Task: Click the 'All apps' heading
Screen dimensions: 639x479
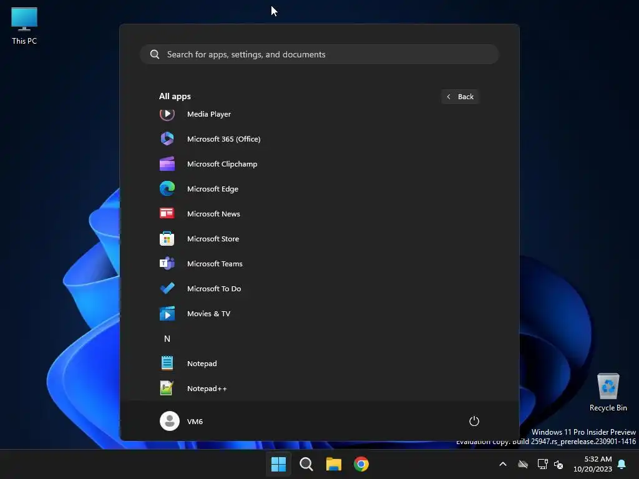Action: 175,96
